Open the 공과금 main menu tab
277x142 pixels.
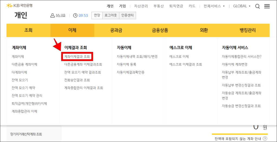tap(116, 30)
